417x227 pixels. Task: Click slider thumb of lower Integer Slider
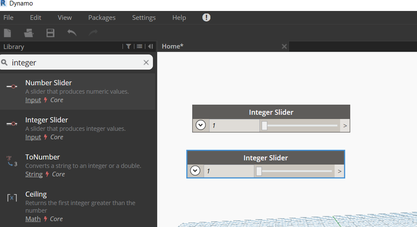pos(259,171)
